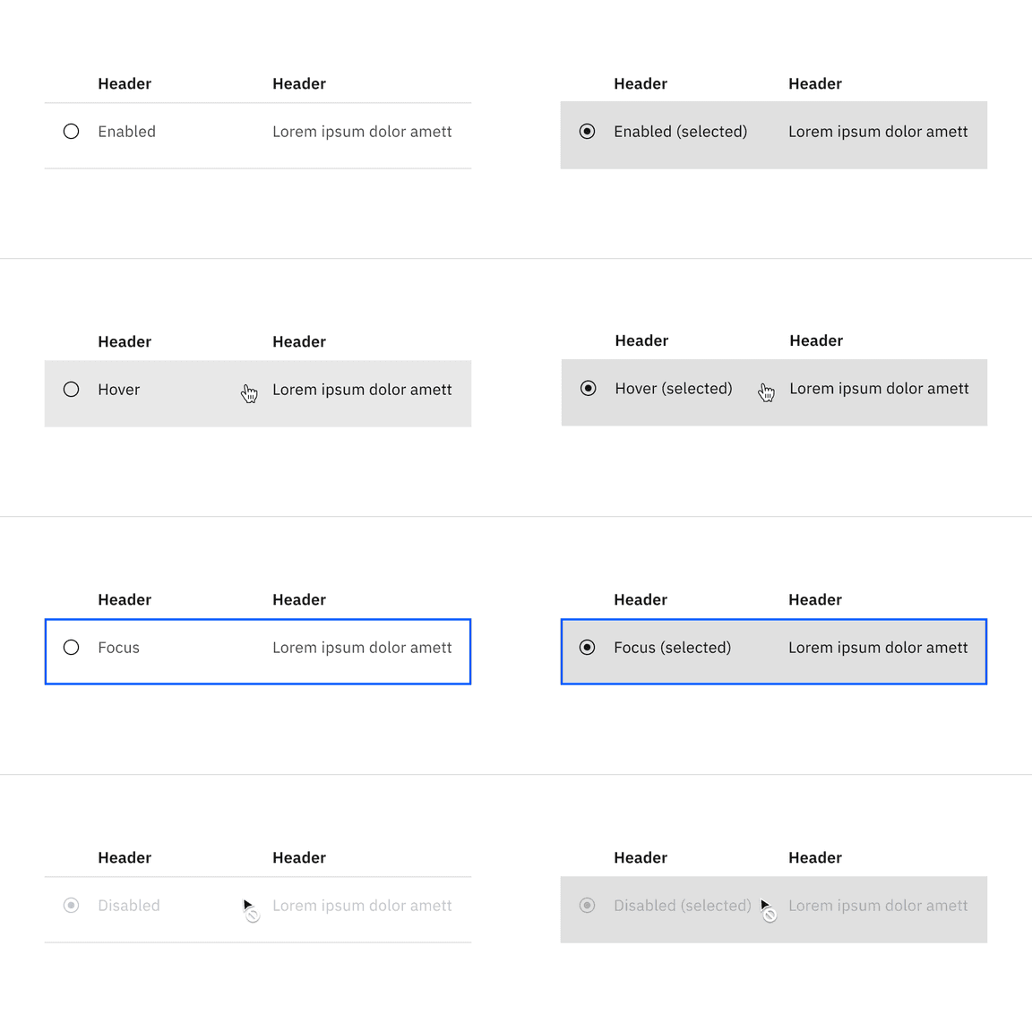Click the Disabled radio button
The image size is (1032, 1032).
pos(72,906)
